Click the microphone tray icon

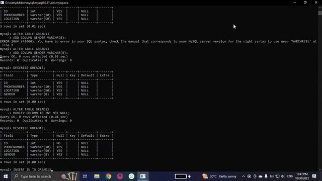(266, 176)
